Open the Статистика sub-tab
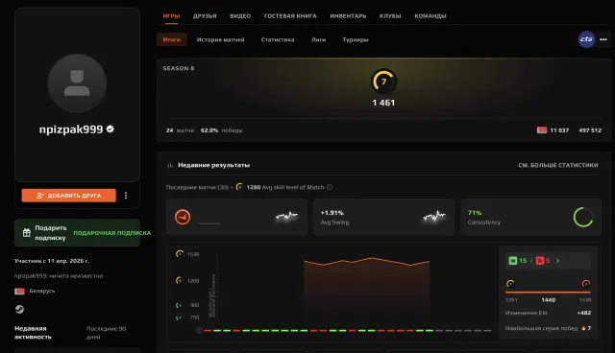615x353 pixels. pyautogui.click(x=278, y=39)
